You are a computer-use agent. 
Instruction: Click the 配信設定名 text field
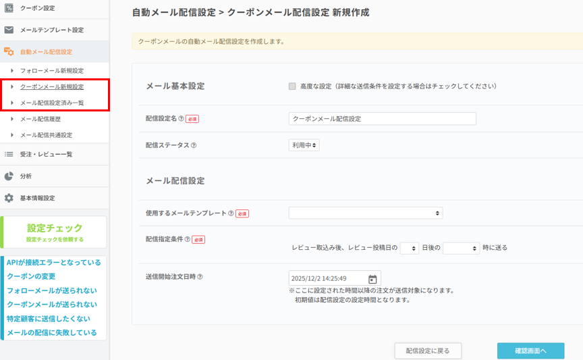pyautogui.click(x=382, y=119)
